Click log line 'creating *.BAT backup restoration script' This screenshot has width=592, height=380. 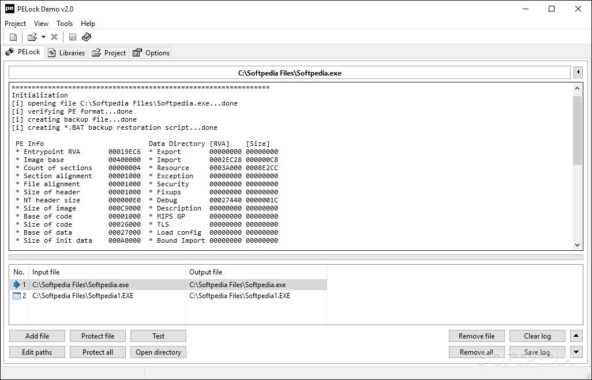click(114, 127)
